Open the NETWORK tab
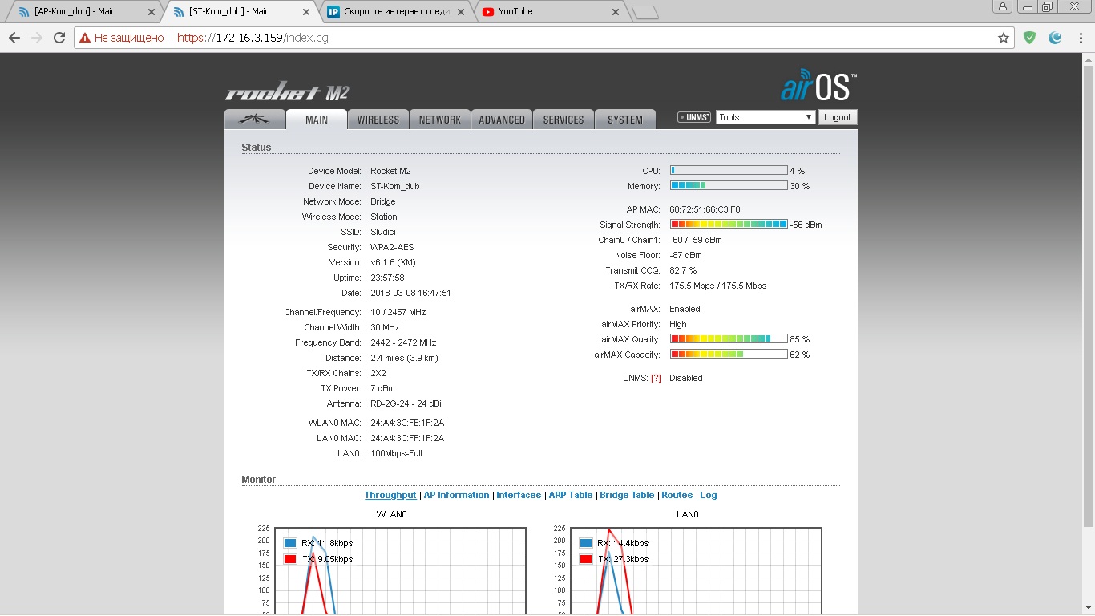The height and width of the screenshot is (616, 1095). point(440,120)
